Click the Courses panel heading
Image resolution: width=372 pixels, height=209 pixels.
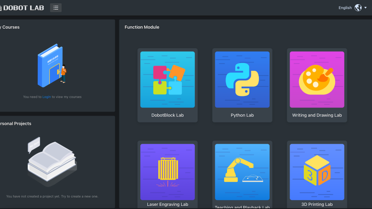(10, 27)
